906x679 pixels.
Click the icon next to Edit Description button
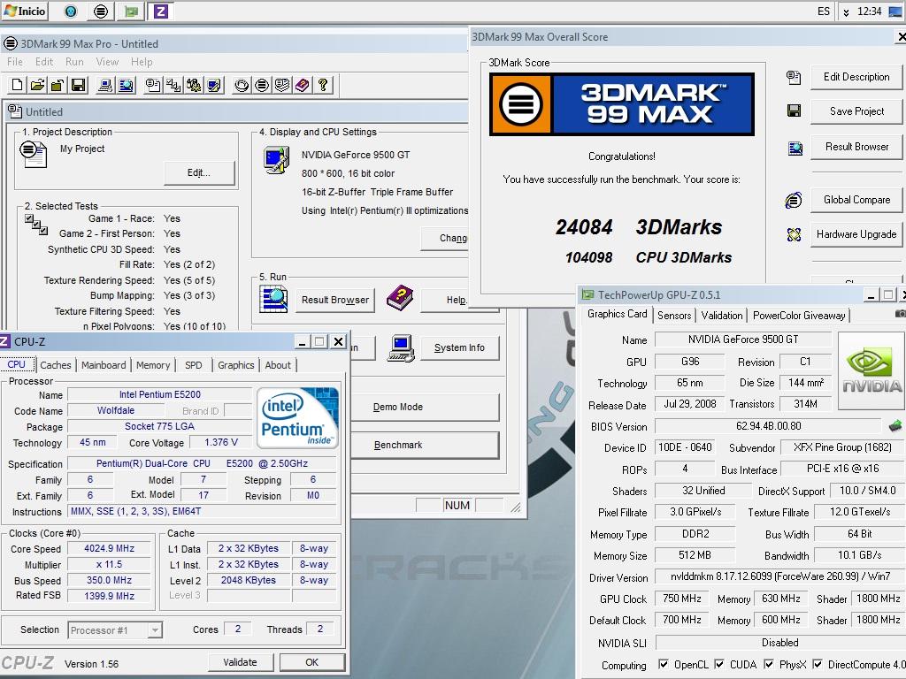click(x=794, y=78)
